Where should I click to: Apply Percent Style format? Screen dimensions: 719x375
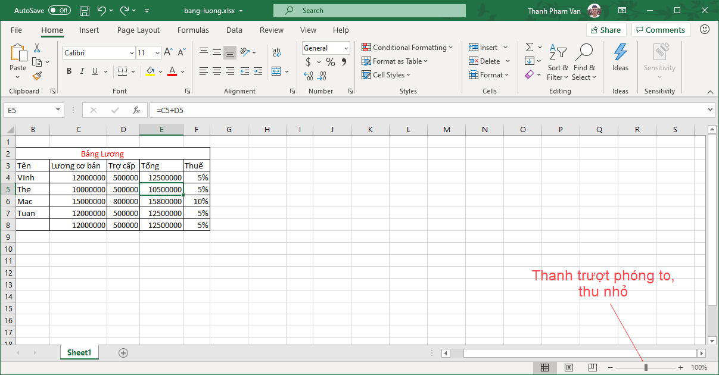(331, 62)
